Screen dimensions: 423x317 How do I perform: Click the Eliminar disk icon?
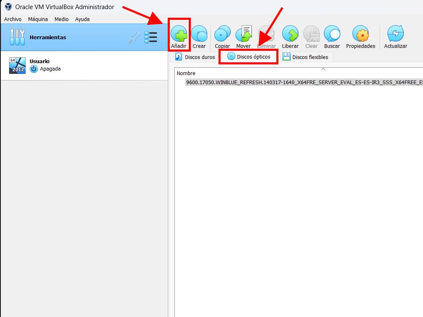coord(266,34)
